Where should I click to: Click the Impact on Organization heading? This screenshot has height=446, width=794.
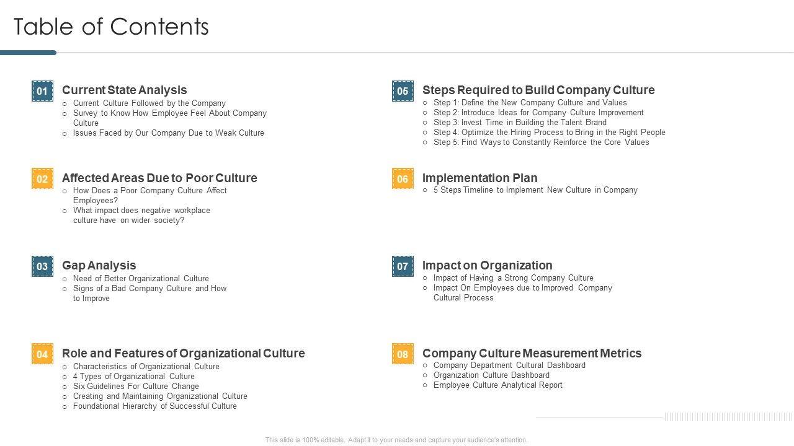(487, 266)
